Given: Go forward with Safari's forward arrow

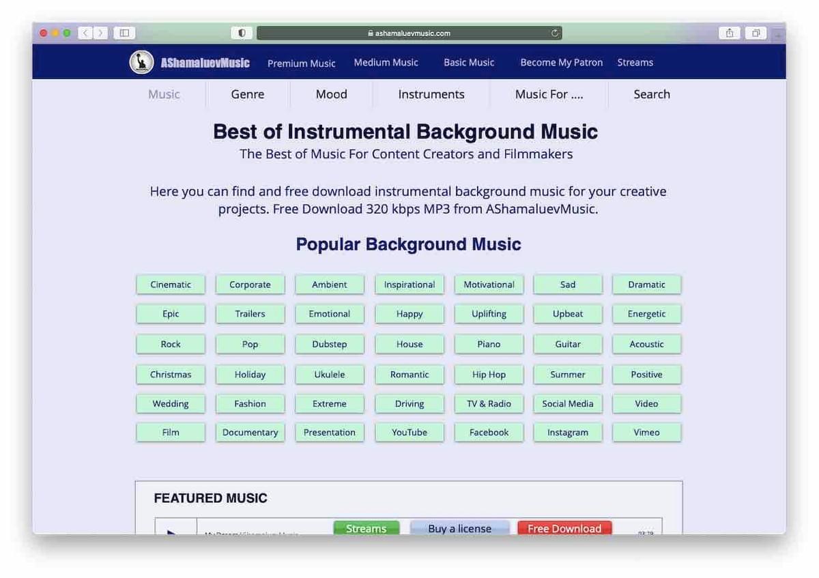Looking at the screenshot, I should click(100, 33).
